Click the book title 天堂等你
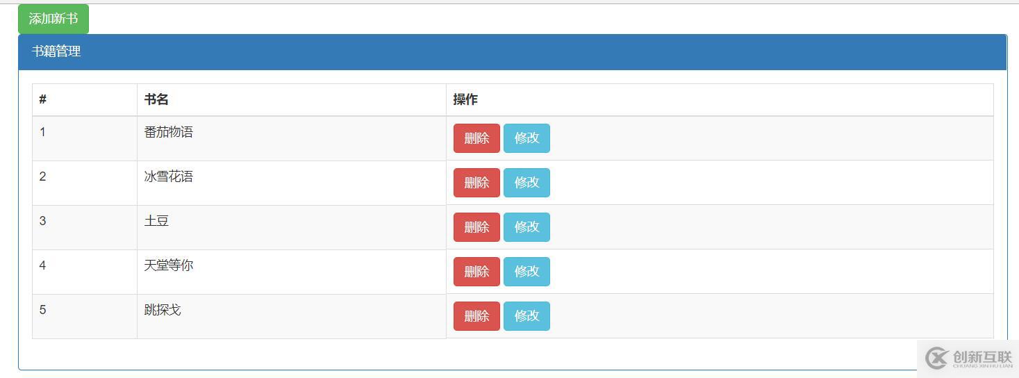The height and width of the screenshot is (378, 1019). tap(169, 265)
